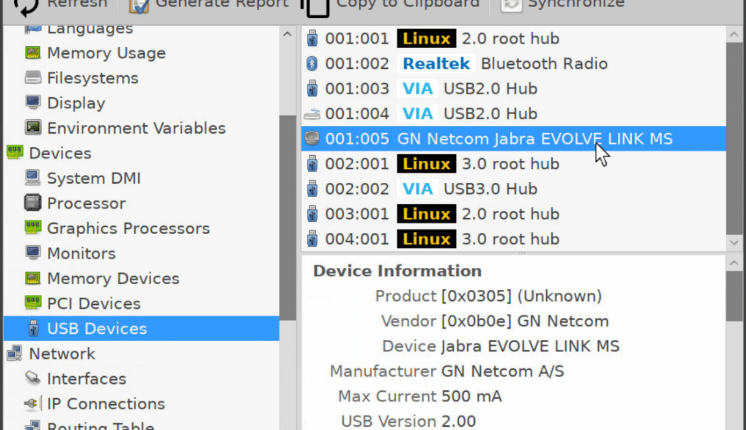The height and width of the screenshot is (430, 746).
Task: Select the Memory Usage icon in sidebar
Action: 33,53
